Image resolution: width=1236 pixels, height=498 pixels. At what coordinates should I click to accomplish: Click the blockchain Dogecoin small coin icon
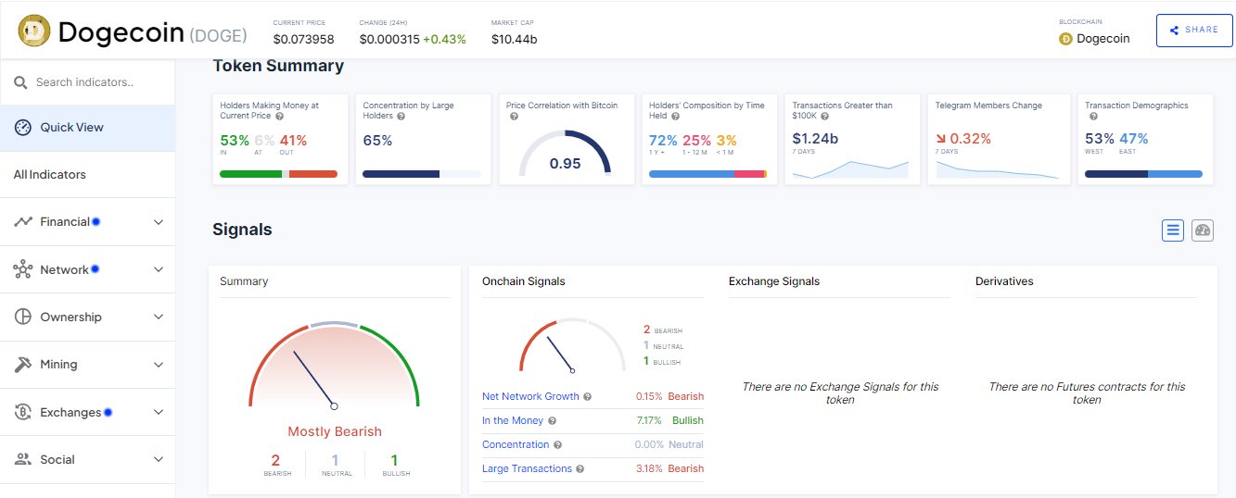click(x=1065, y=39)
